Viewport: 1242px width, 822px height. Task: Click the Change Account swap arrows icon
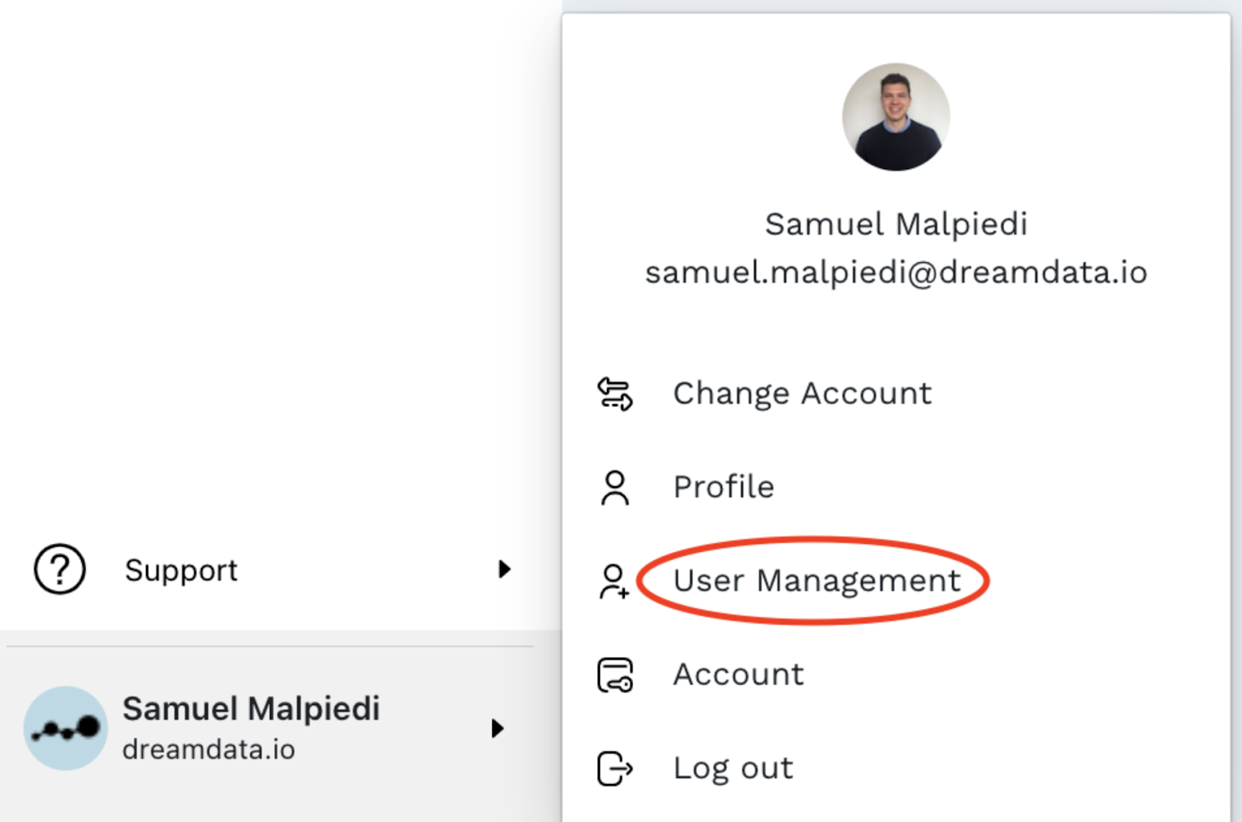615,393
